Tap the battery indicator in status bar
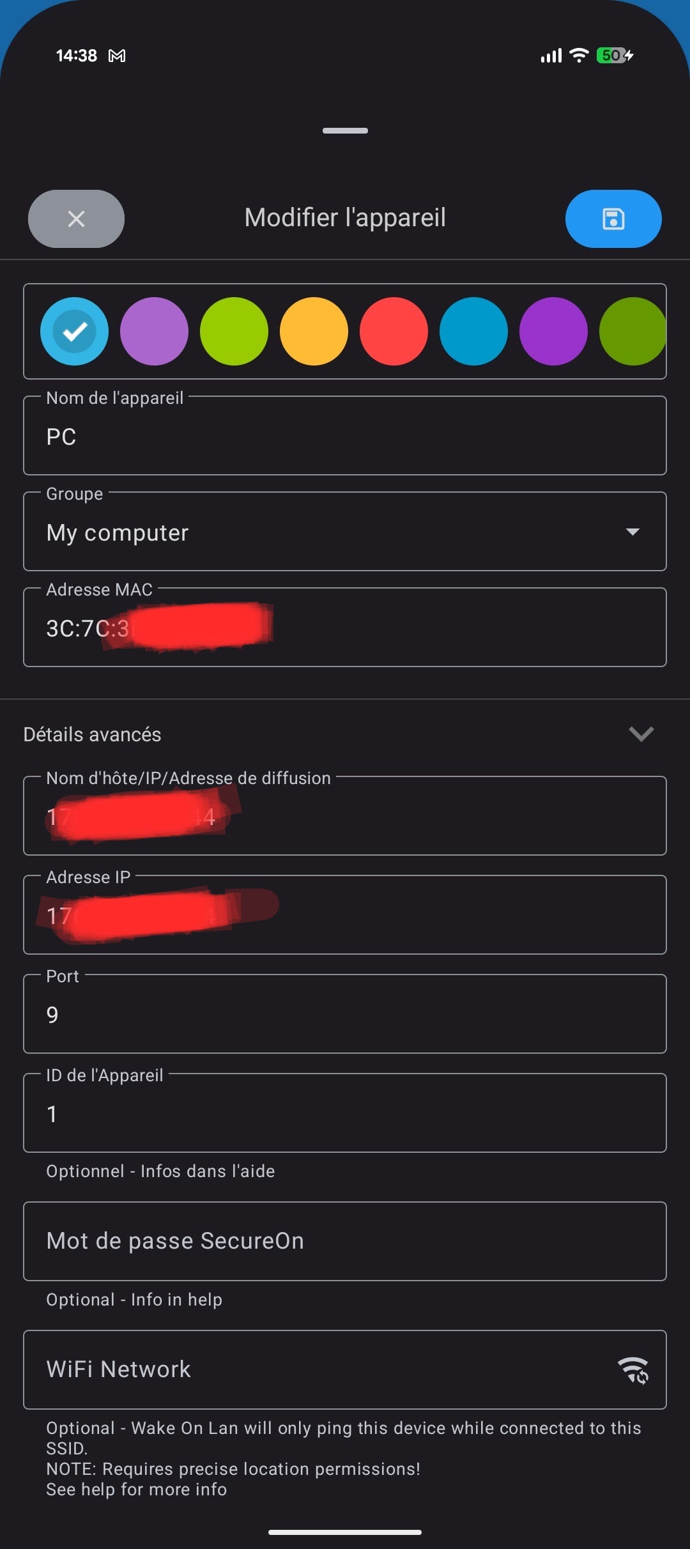Viewport: 690px width, 1549px height. pyautogui.click(x=614, y=56)
